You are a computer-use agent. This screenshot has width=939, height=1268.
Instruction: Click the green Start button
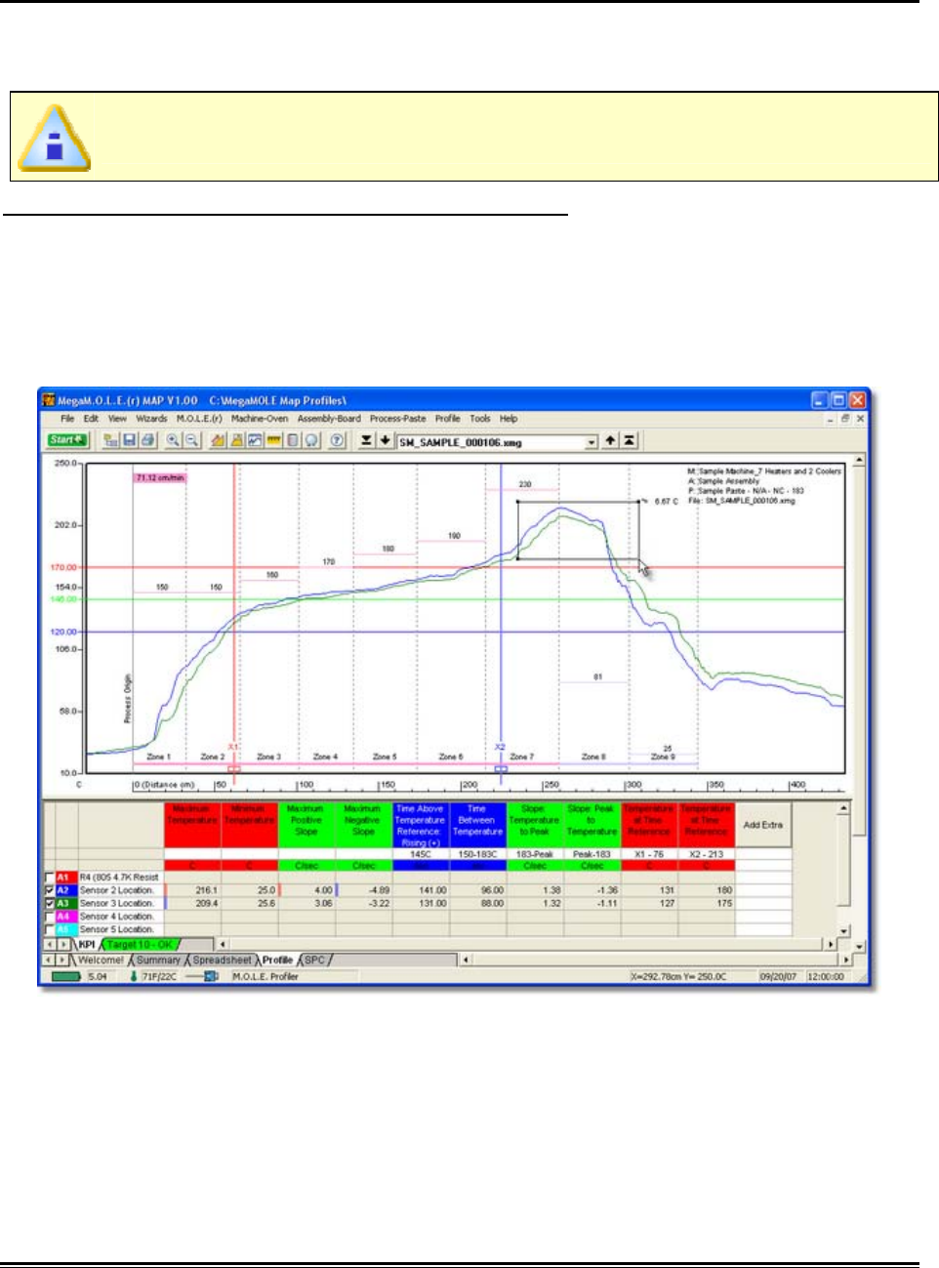[x=67, y=440]
